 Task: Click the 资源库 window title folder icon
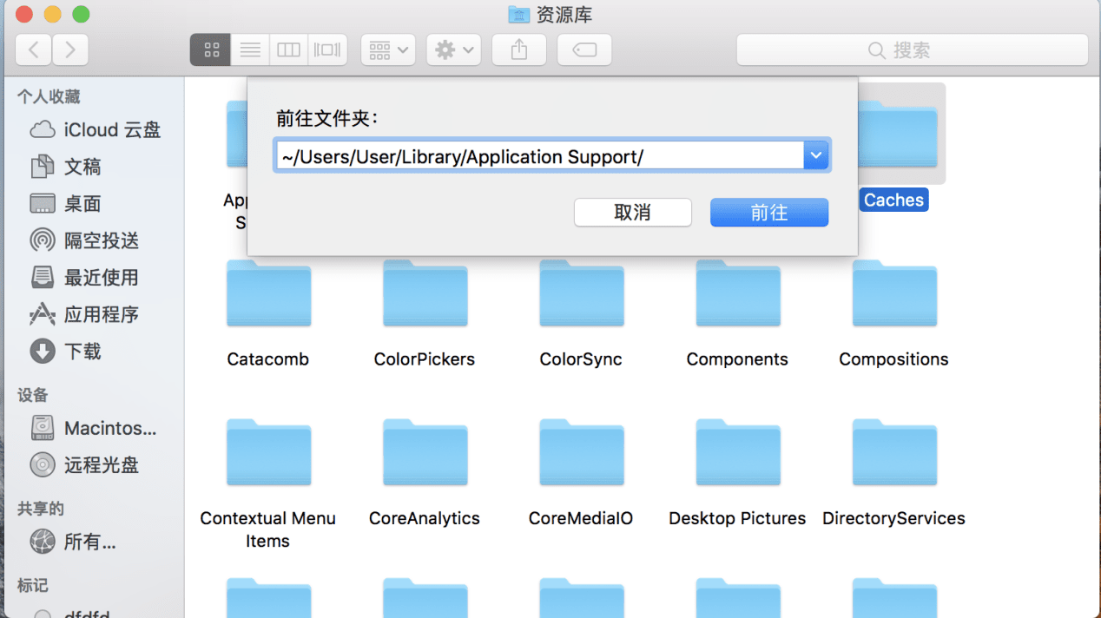tap(518, 15)
